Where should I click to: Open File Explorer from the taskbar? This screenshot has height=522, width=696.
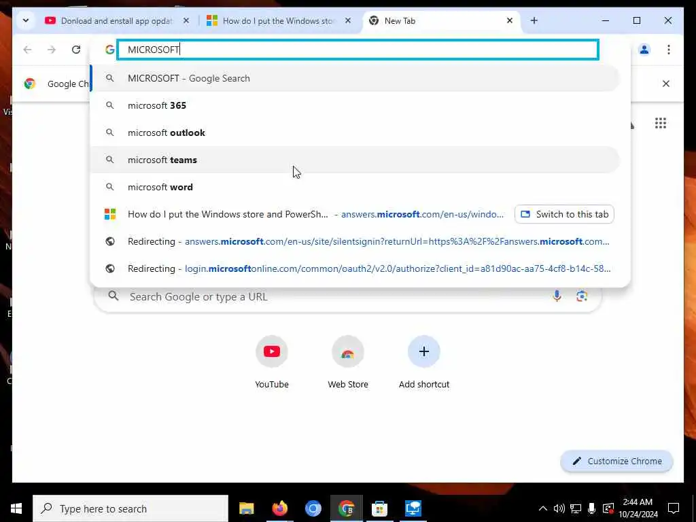tap(246, 508)
